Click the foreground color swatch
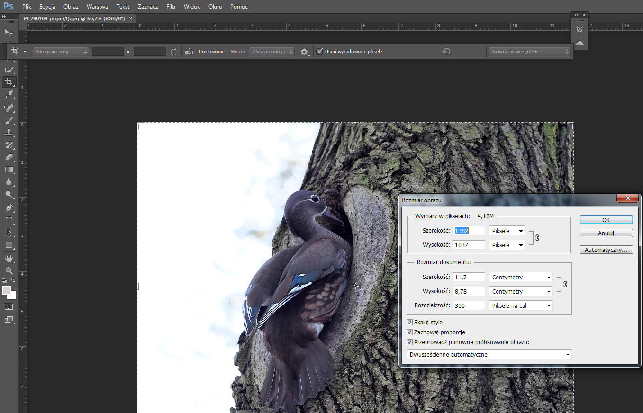 (7, 290)
